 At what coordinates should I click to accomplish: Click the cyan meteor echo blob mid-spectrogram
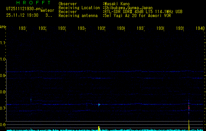[x=99, y=105]
